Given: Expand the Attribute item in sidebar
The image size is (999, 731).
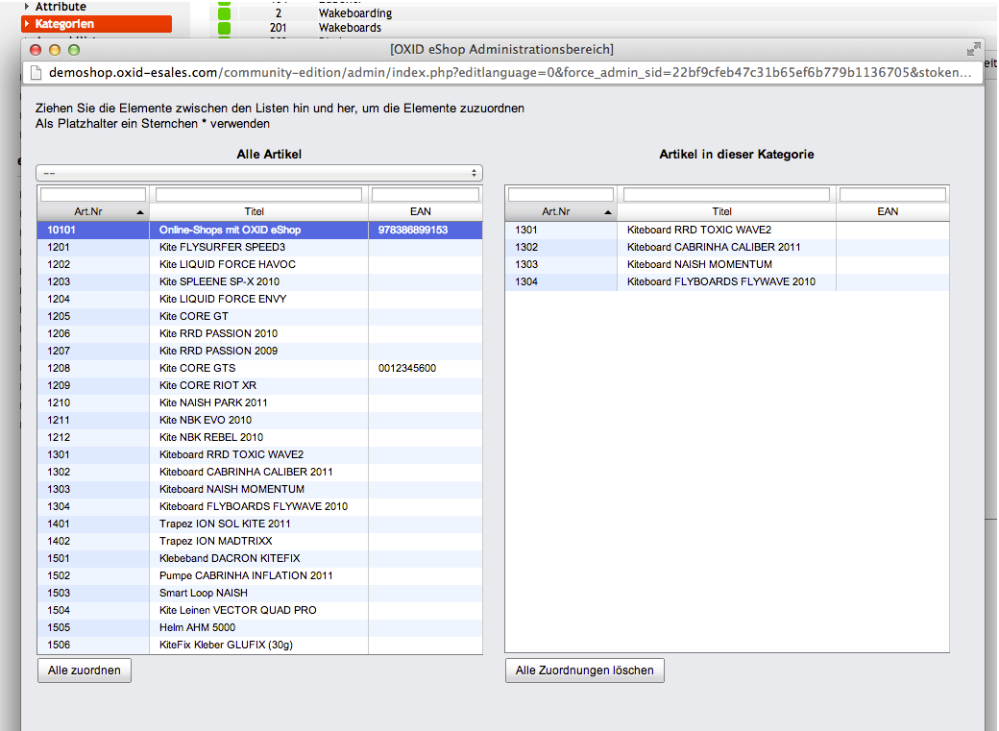Looking at the screenshot, I should 27,7.
